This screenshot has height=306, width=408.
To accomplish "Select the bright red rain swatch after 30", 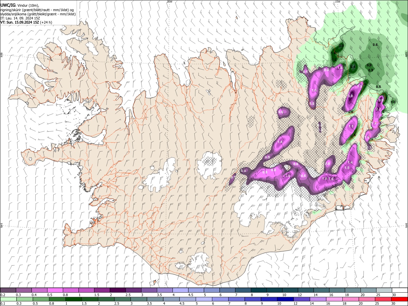I will [399, 299].
